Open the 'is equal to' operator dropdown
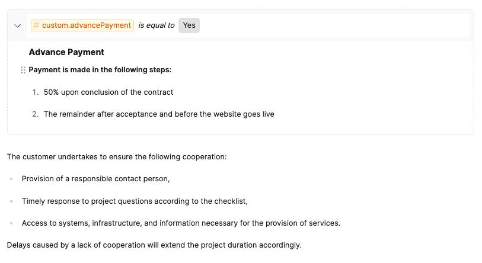This screenshot has width=482, height=263. pyautogui.click(x=156, y=25)
